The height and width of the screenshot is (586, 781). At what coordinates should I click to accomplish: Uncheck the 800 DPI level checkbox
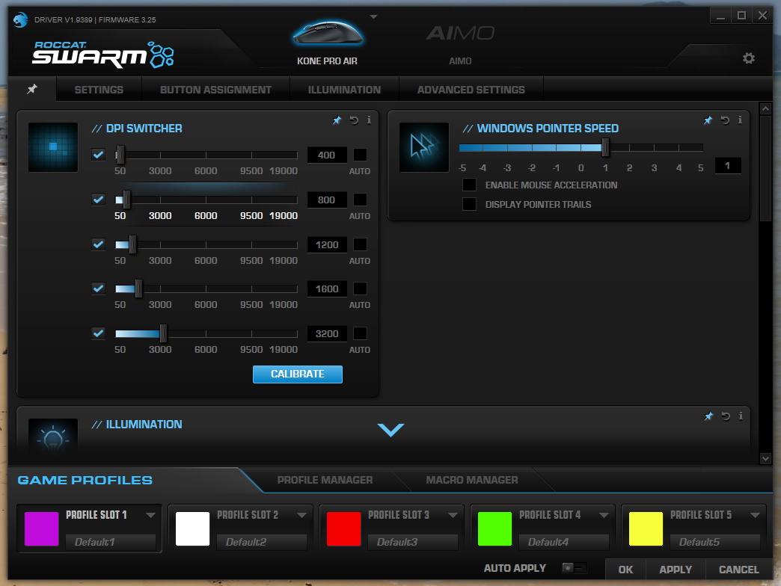(x=98, y=200)
